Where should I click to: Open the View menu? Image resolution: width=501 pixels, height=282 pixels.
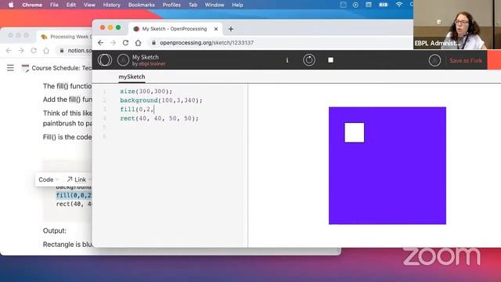[x=89, y=5]
